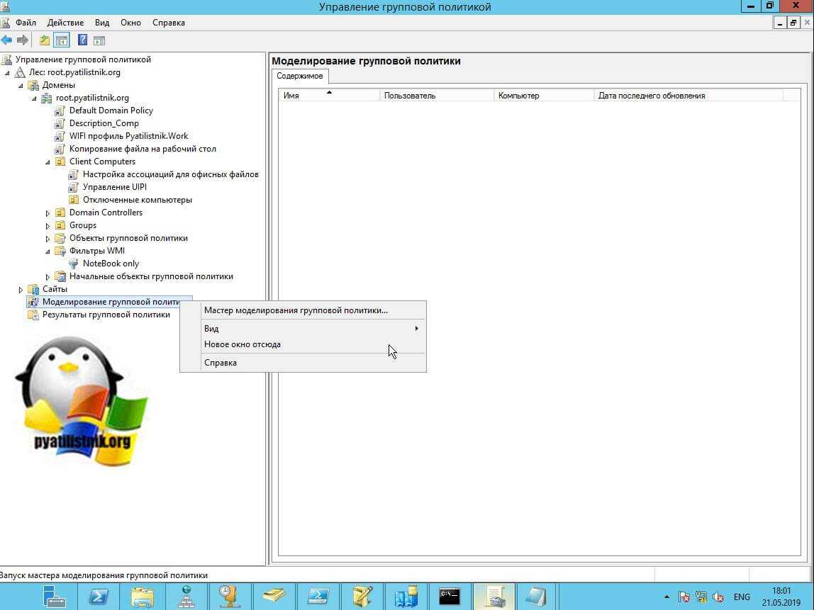Expand the Объекты групповой политики node
This screenshot has width=814, height=610.
[x=48, y=238]
